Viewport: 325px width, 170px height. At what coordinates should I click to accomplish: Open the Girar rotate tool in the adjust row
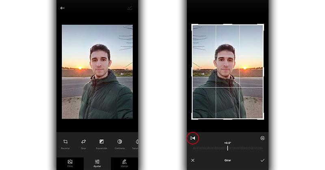[x=84, y=144]
